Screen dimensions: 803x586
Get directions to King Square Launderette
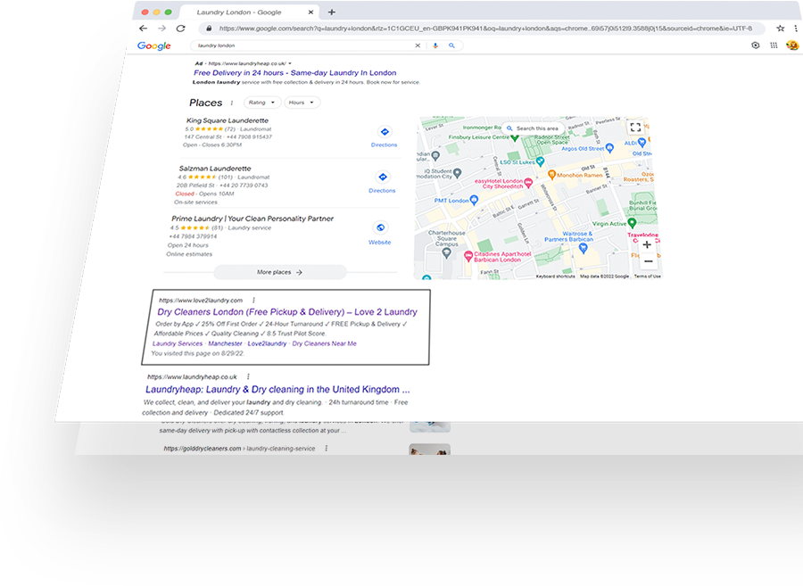(384, 136)
